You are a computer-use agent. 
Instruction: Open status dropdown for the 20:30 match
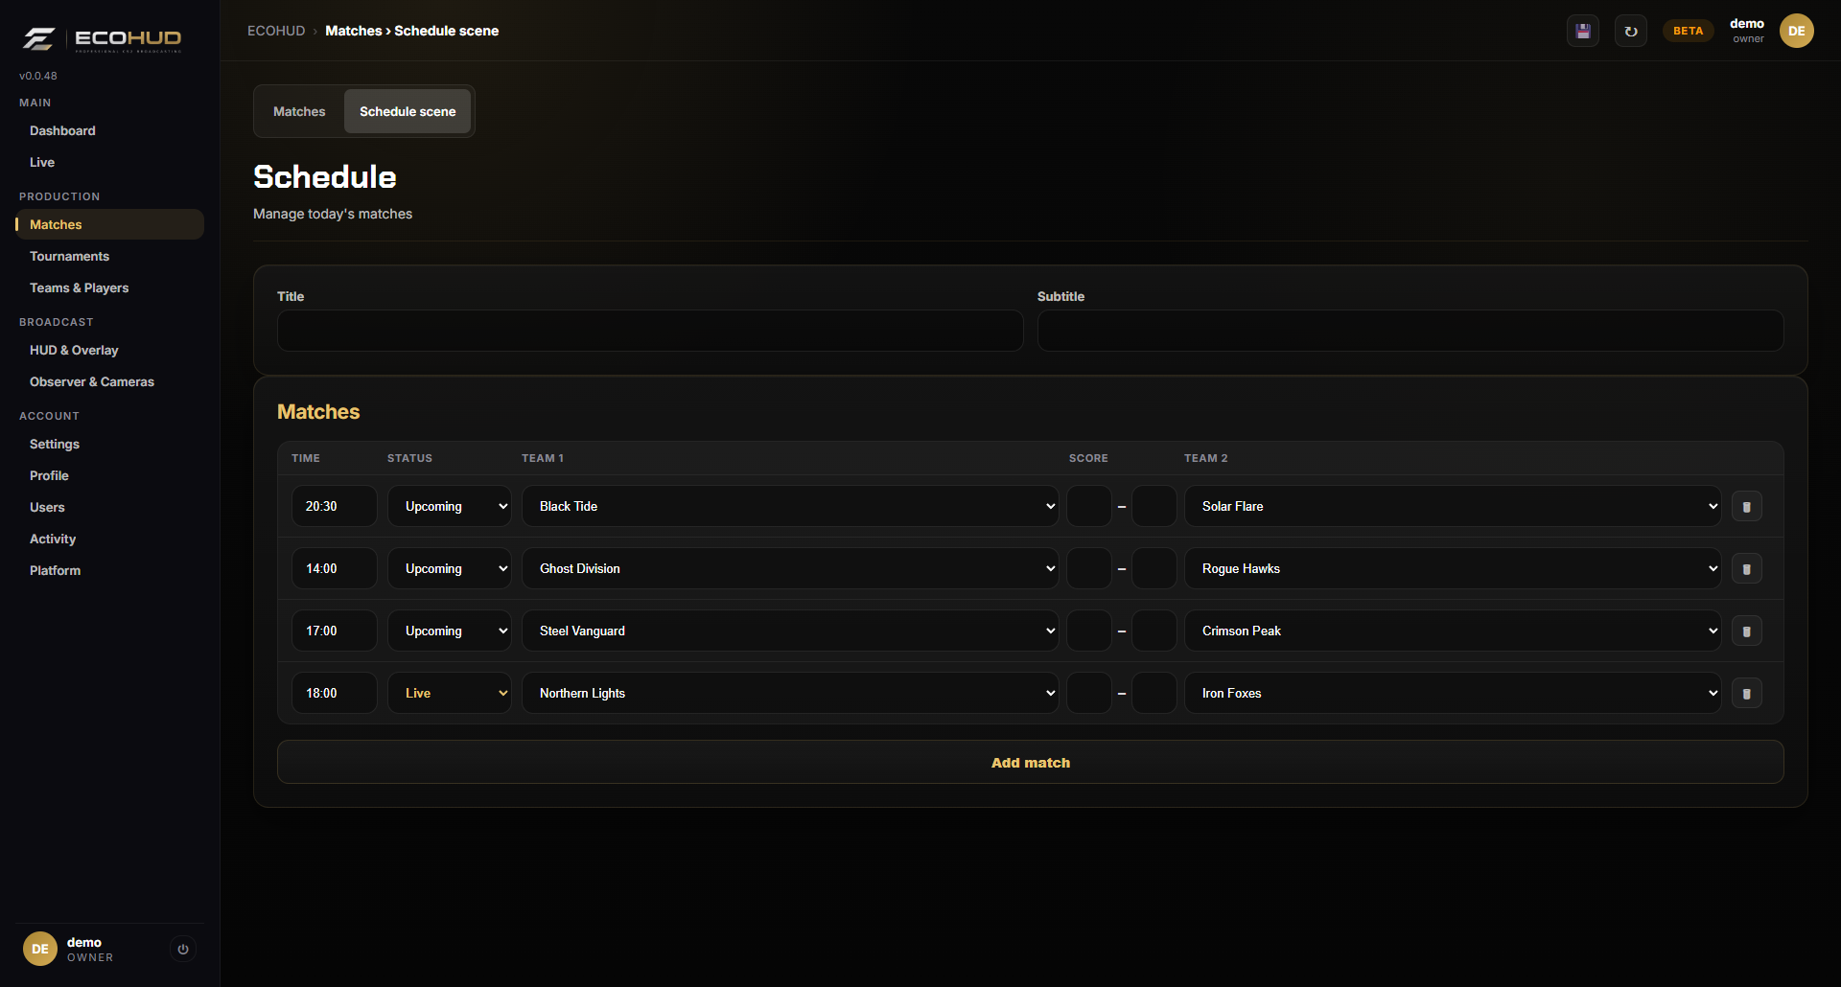pyautogui.click(x=450, y=506)
